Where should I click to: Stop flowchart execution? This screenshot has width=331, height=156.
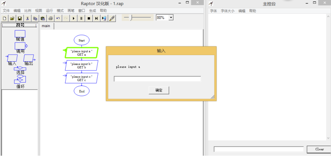click(89, 18)
